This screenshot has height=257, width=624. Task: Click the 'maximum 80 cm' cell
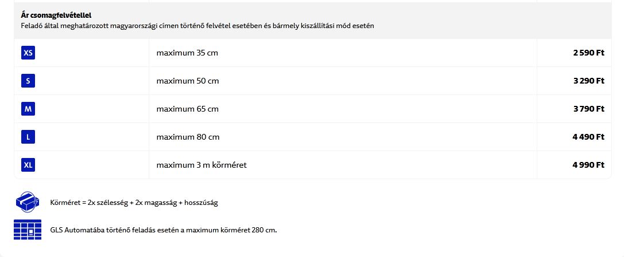coord(188,137)
